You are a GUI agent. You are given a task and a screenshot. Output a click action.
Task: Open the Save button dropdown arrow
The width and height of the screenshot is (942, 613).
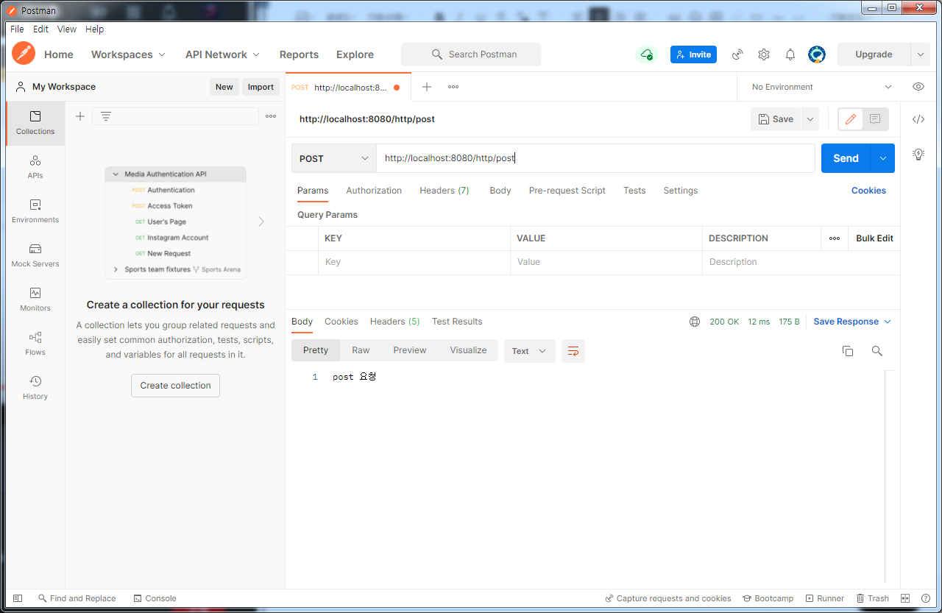810,119
